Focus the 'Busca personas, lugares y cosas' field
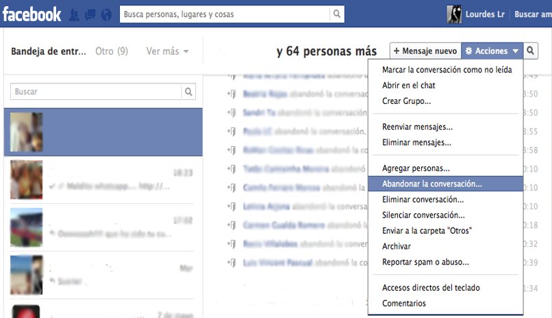This screenshot has height=318, width=552. point(225,14)
